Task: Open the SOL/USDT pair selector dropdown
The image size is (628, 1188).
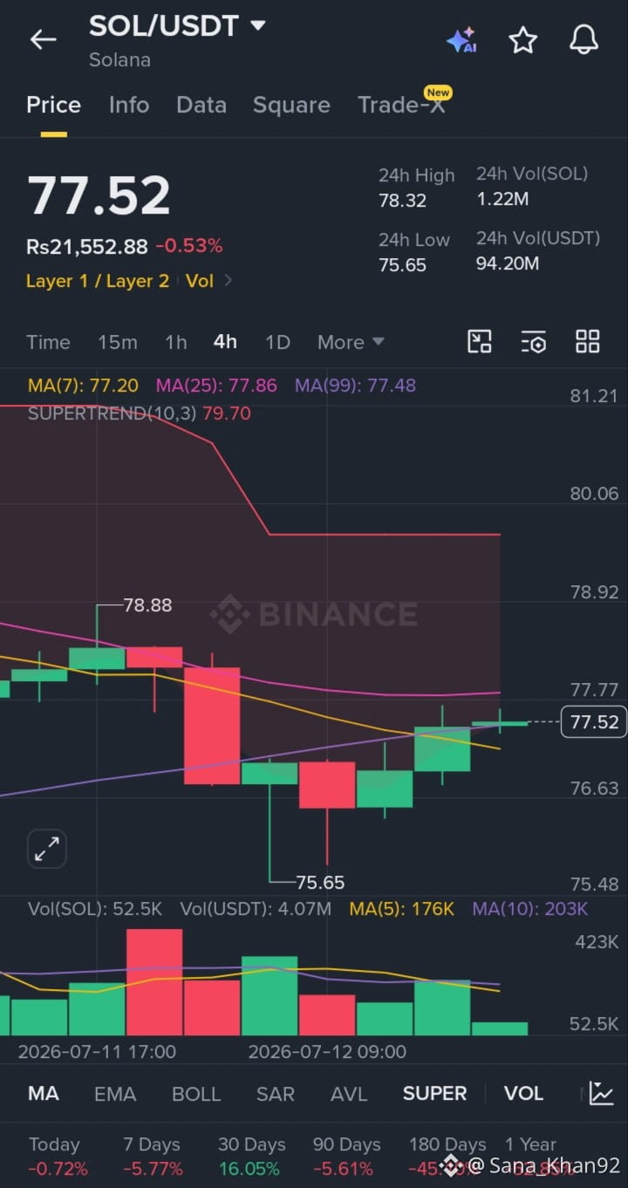Action: [177, 26]
